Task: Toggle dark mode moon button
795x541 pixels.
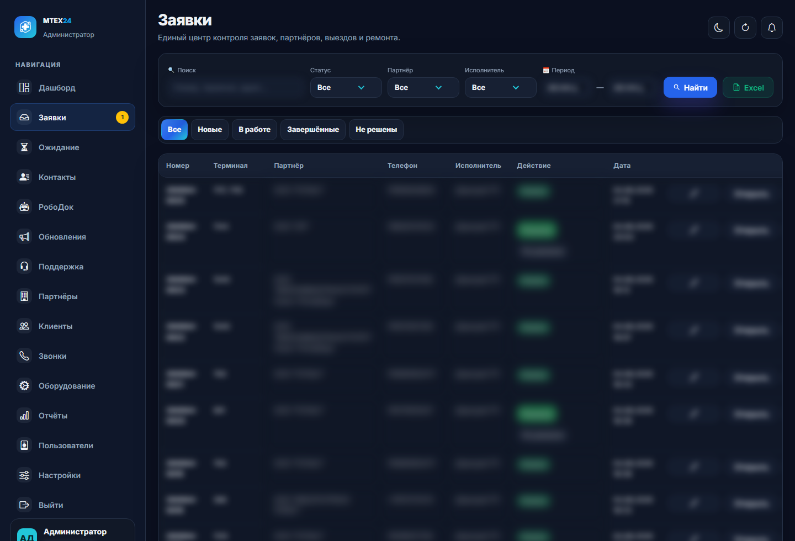Action: coord(719,28)
